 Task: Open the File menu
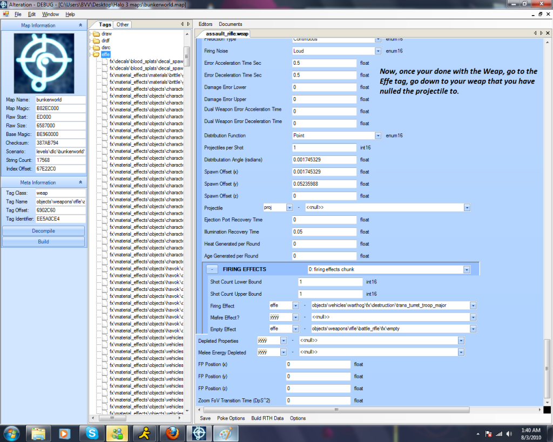tap(18, 14)
